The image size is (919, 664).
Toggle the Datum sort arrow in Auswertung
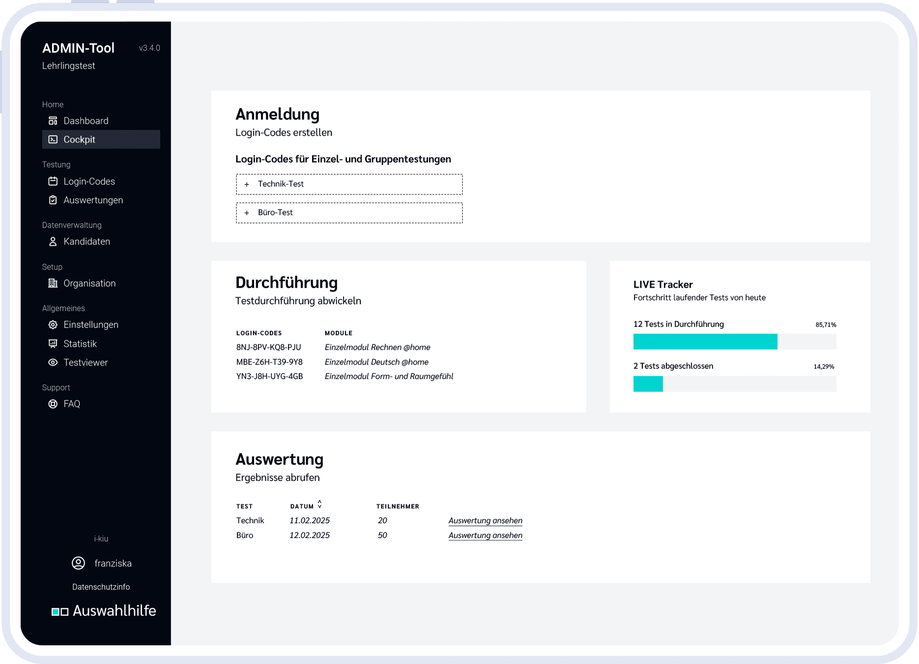(320, 504)
